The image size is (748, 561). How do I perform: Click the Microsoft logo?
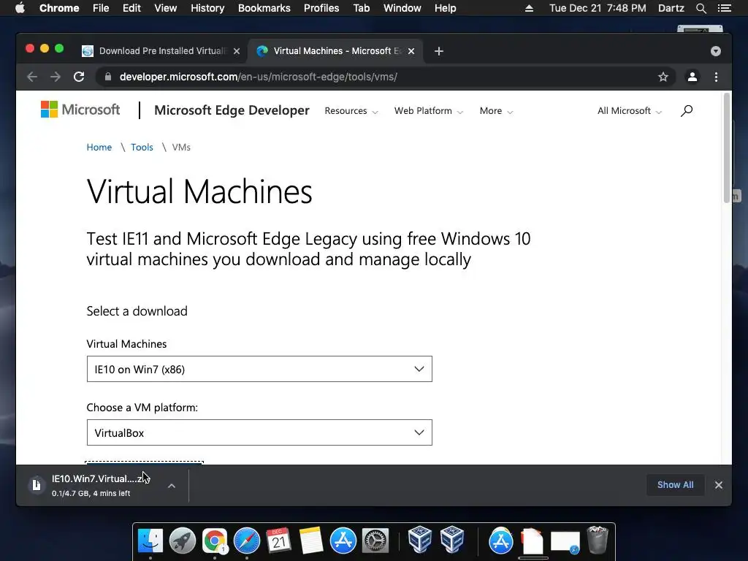[x=80, y=110]
